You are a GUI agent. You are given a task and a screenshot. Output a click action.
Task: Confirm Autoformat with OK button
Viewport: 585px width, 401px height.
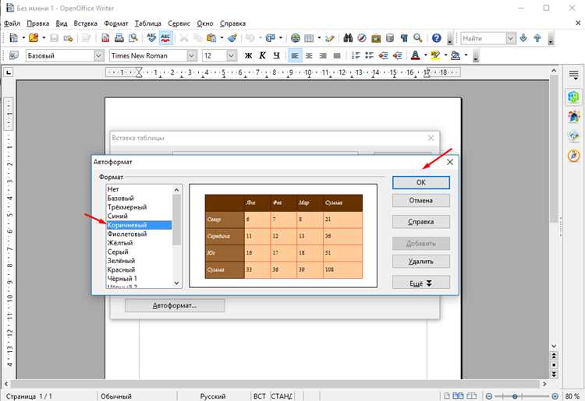click(x=421, y=182)
